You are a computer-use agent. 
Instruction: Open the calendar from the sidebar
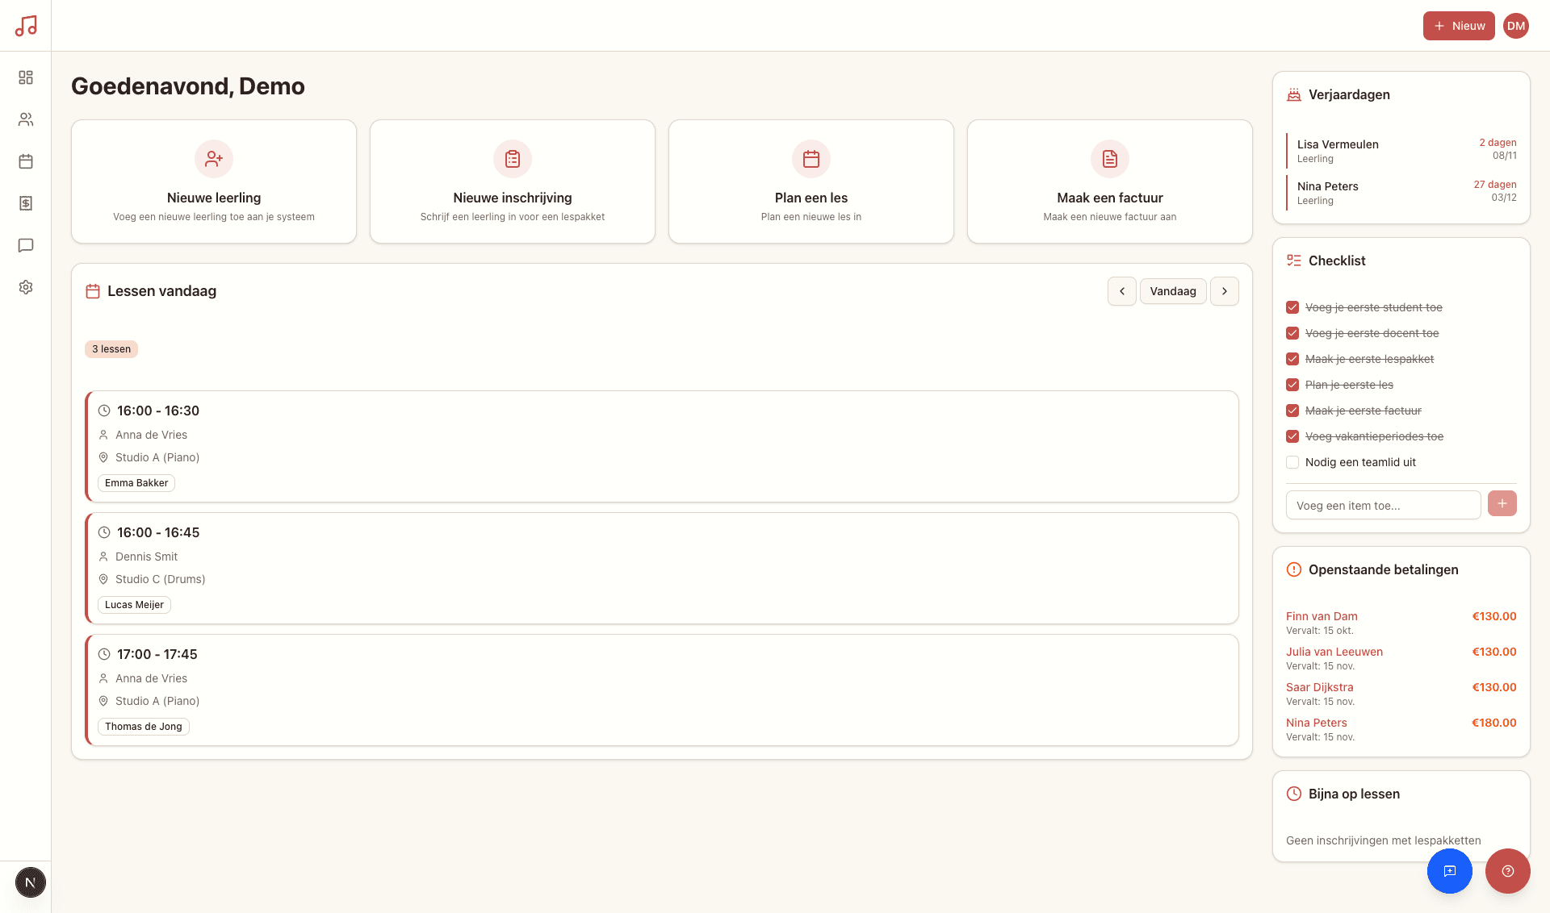click(26, 161)
